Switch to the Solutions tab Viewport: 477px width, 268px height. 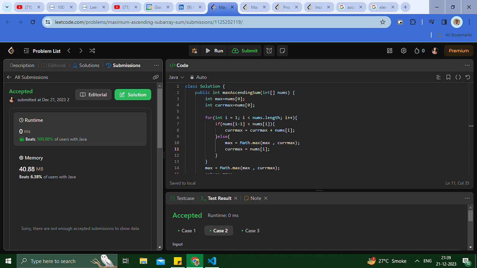86,65
